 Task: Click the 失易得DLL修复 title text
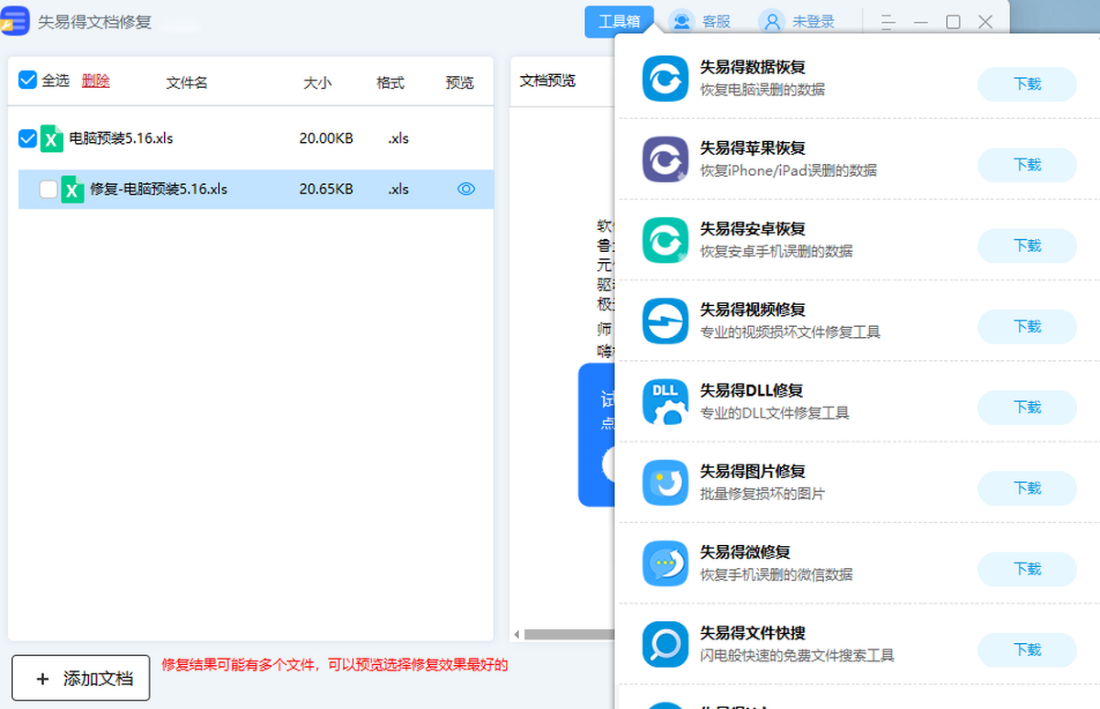[752, 391]
